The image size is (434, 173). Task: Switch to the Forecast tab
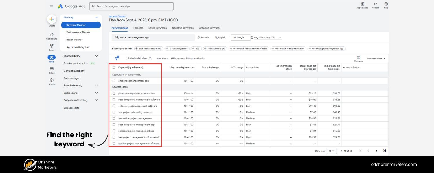138,28
